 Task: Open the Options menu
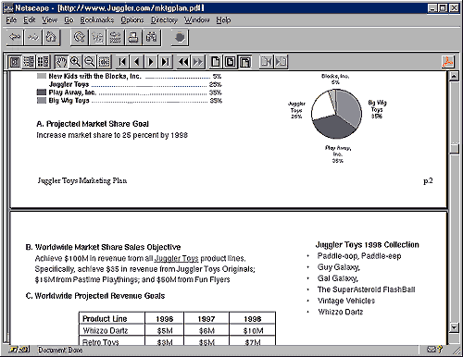coord(132,20)
